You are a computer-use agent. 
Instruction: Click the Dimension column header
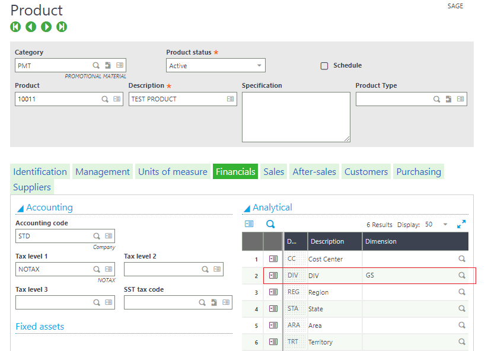coord(415,241)
